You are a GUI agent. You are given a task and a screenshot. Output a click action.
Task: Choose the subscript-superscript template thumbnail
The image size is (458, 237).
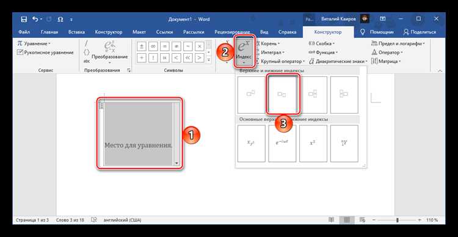coord(313,95)
